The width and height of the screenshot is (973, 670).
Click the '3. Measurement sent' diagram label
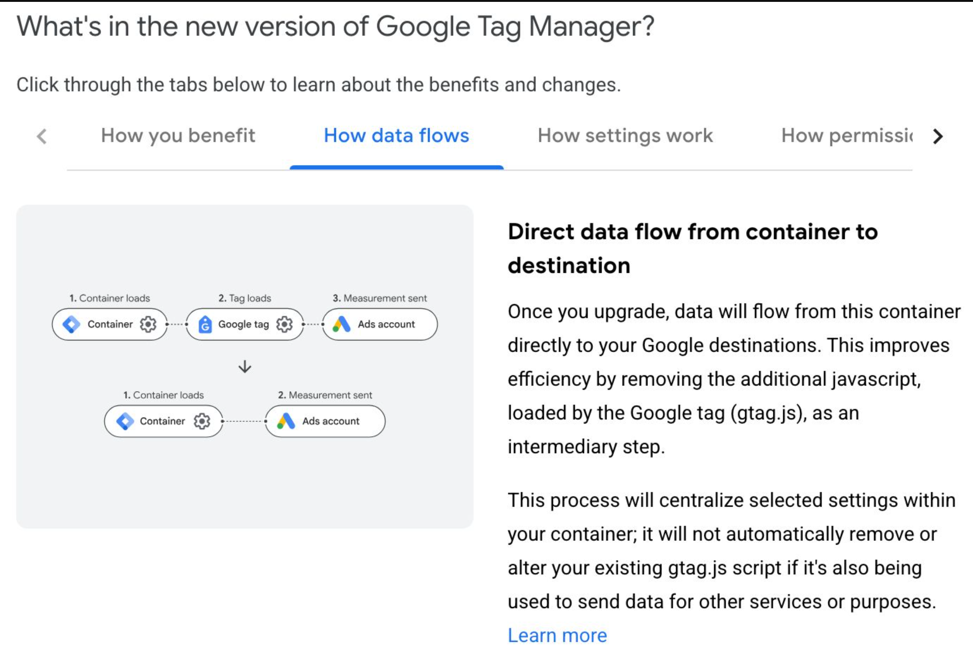(x=380, y=298)
